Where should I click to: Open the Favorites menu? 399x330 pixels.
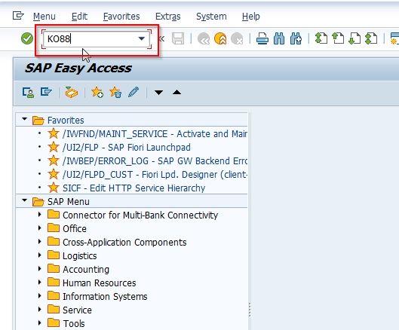121,17
